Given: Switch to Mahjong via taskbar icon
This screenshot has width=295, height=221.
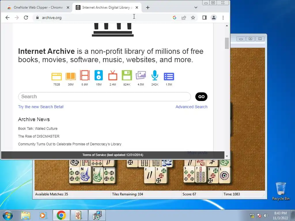Looking at the screenshot, I should pos(79,215).
